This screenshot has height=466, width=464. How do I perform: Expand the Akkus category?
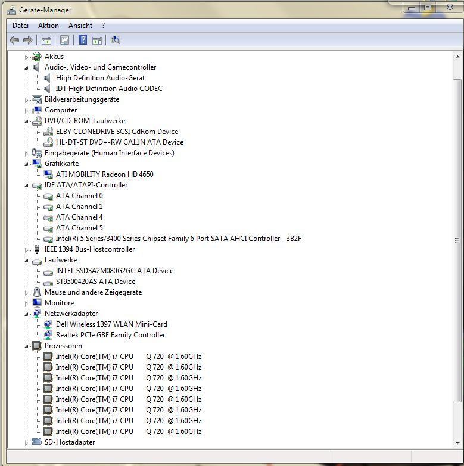[x=26, y=57]
